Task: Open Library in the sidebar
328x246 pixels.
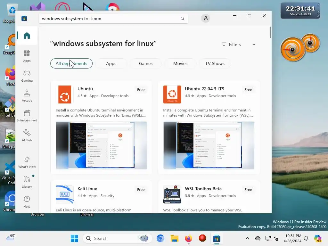Action: point(27,182)
